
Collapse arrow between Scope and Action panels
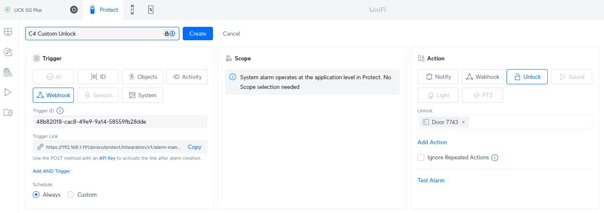pyautogui.click(x=408, y=58)
